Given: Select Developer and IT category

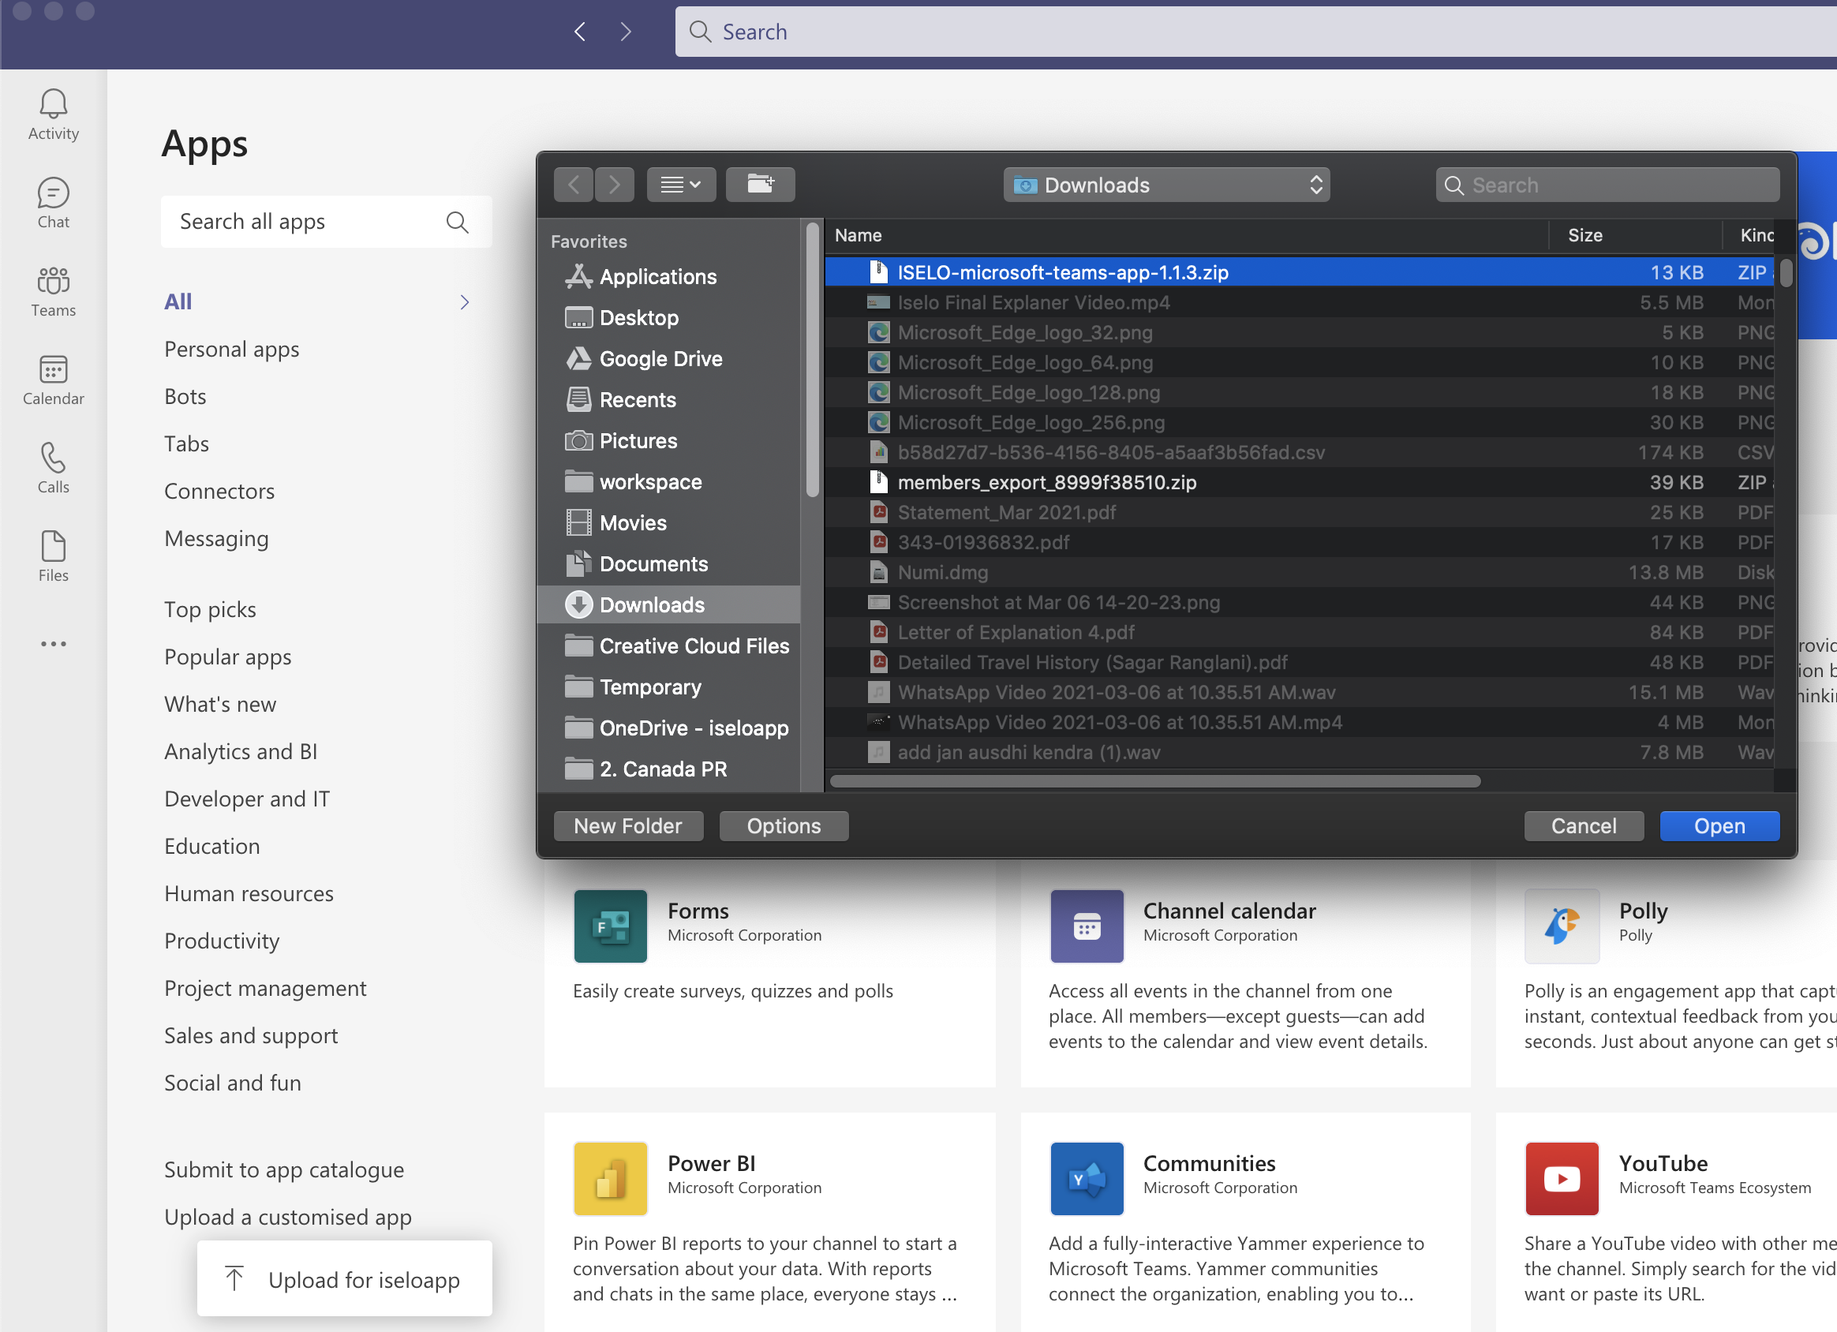Looking at the screenshot, I should 247,799.
